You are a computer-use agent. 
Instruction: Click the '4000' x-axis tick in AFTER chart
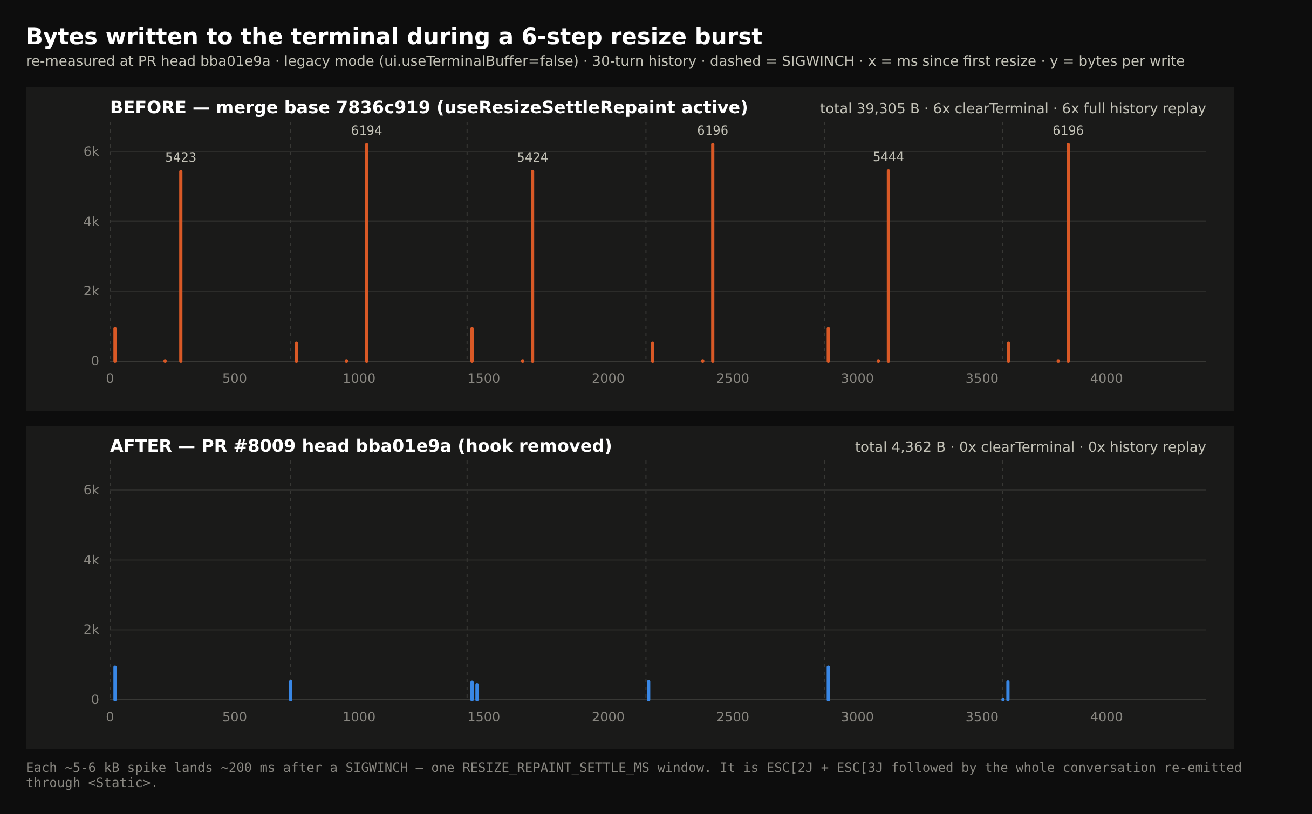(1106, 717)
